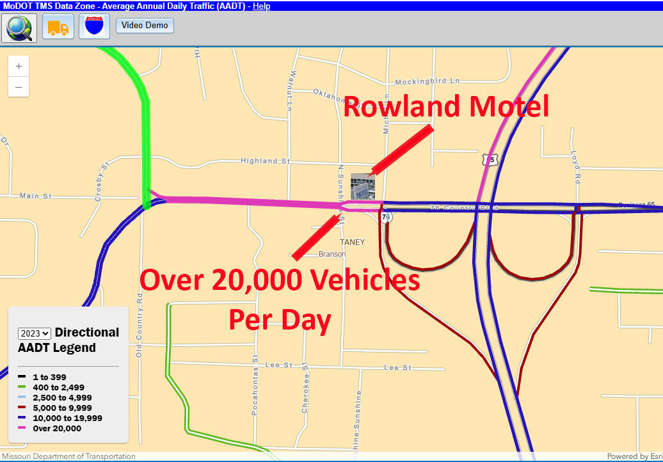This screenshot has width=663, height=462.
Task: Select the green 400 to 2,499 swatch
Action: pyautogui.click(x=22, y=386)
